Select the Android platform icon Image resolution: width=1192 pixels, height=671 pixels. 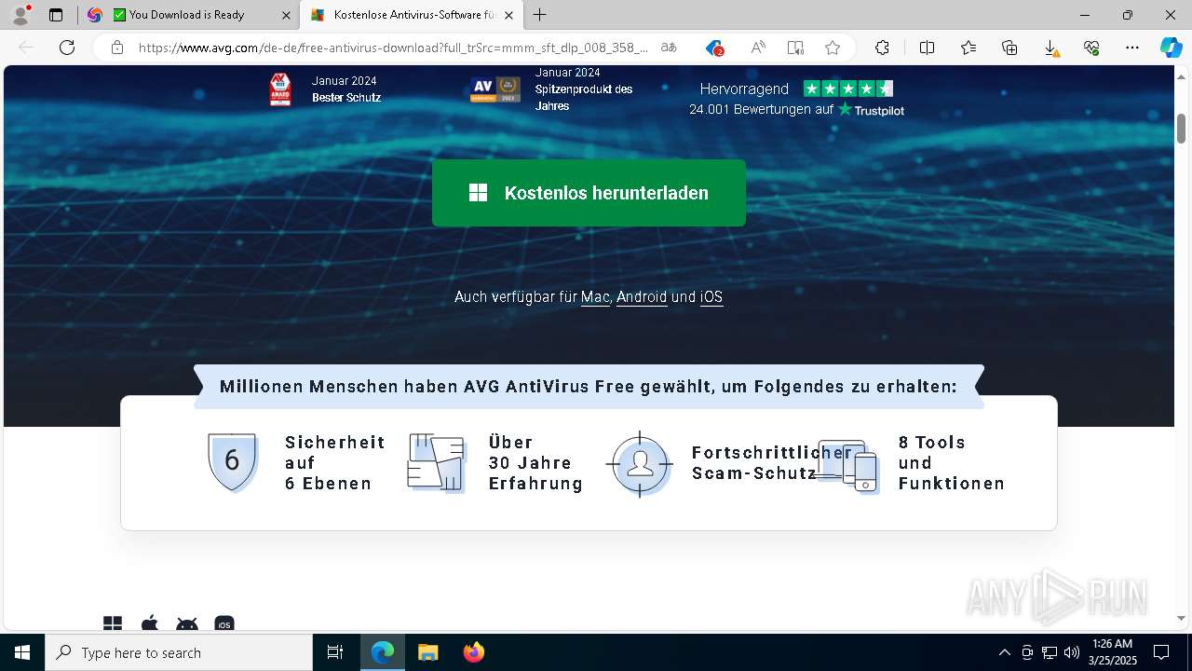[x=186, y=623]
